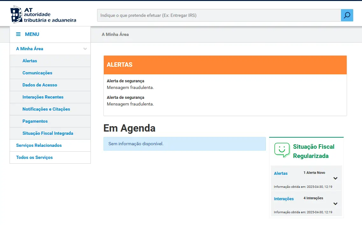Expand the Alertas chevron in status panel
Screen dimensions: 362x225
[335, 178]
